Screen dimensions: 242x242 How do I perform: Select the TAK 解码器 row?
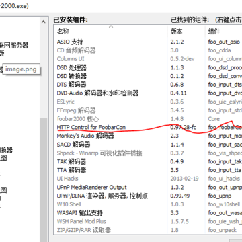click(148, 161)
